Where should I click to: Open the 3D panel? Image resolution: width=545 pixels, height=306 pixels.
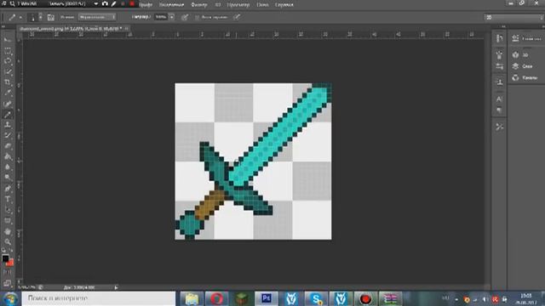coord(521,54)
